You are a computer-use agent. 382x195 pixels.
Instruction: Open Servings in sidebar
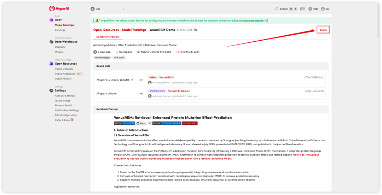point(60,30)
